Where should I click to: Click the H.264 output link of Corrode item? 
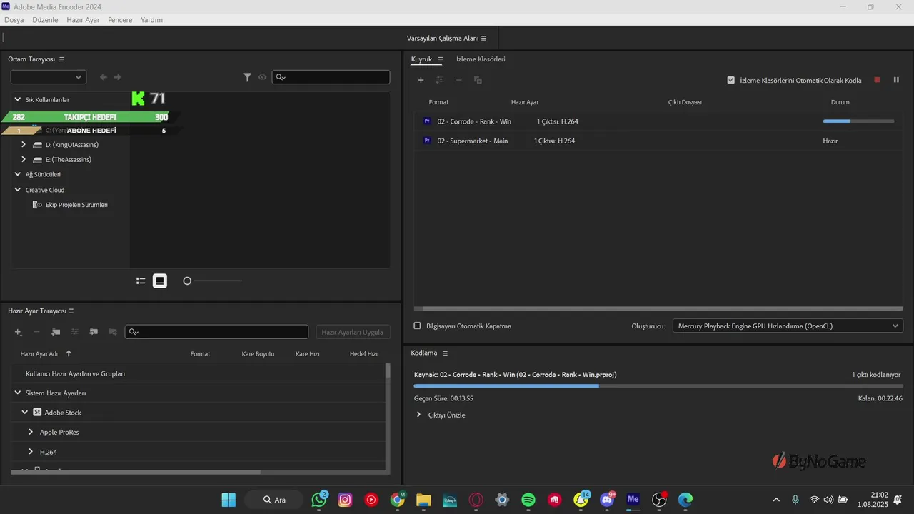pos(558,121)
